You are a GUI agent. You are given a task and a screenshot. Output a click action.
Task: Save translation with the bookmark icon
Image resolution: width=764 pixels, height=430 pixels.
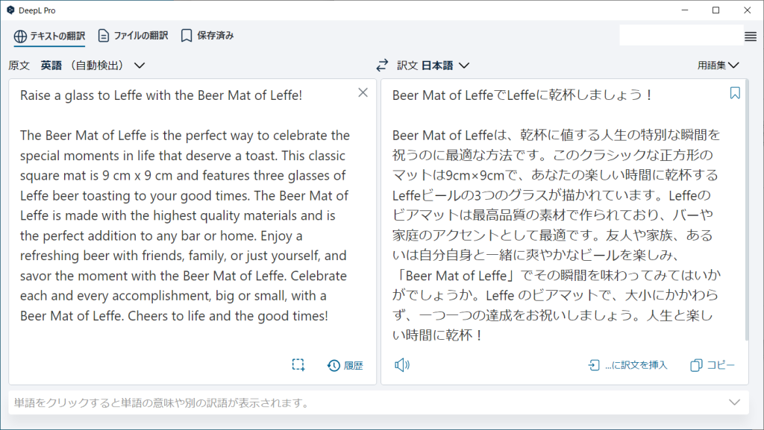pyautogui.click(x=735, y=93)
